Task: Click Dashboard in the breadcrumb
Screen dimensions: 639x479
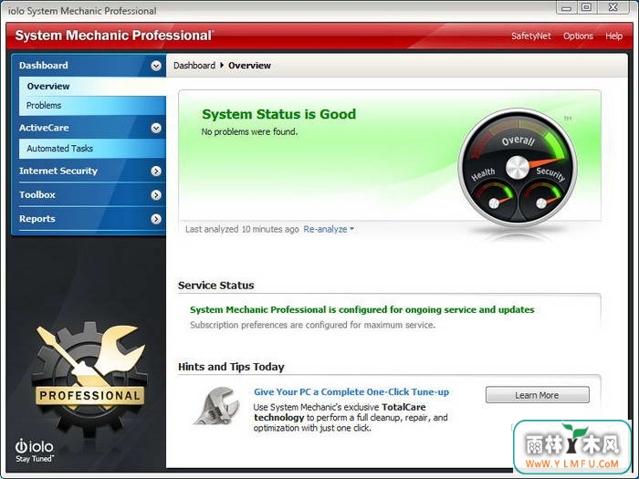Action: (x=194, y=66)
